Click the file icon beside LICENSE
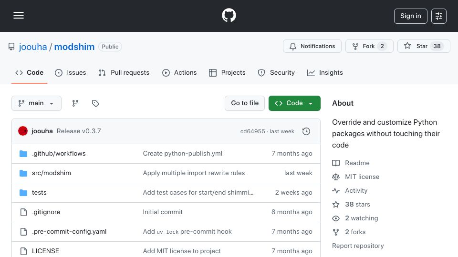458x257 pixels. (24, 251)
